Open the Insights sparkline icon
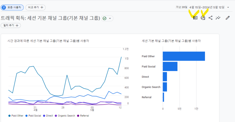The width and height of the screenshot is (235, 122). [x=218, y=18]
